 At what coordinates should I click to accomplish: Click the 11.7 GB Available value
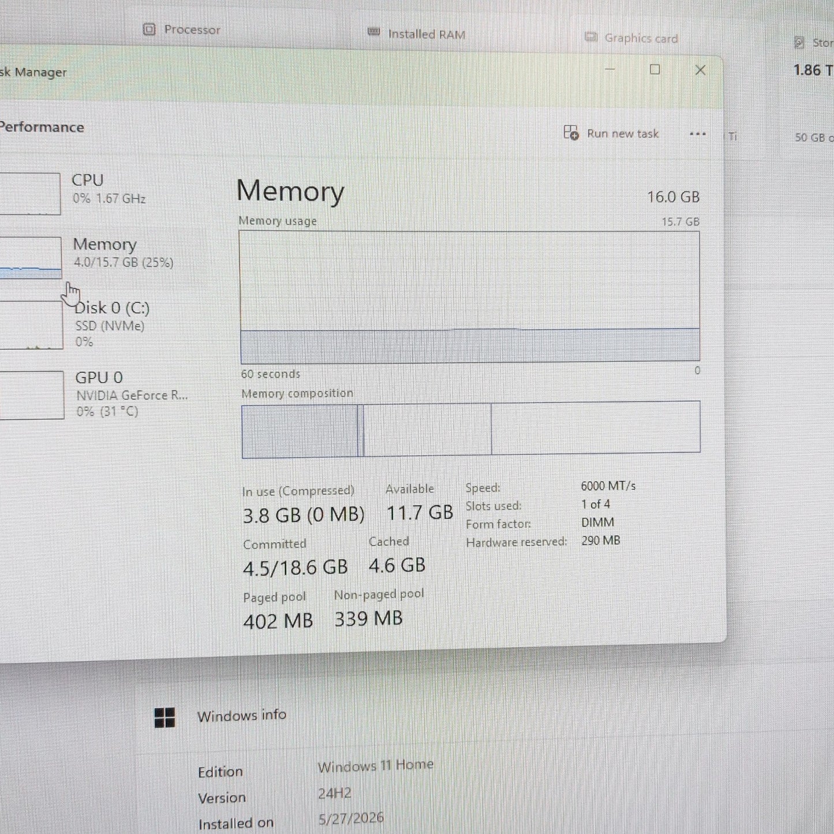point(420,513)
